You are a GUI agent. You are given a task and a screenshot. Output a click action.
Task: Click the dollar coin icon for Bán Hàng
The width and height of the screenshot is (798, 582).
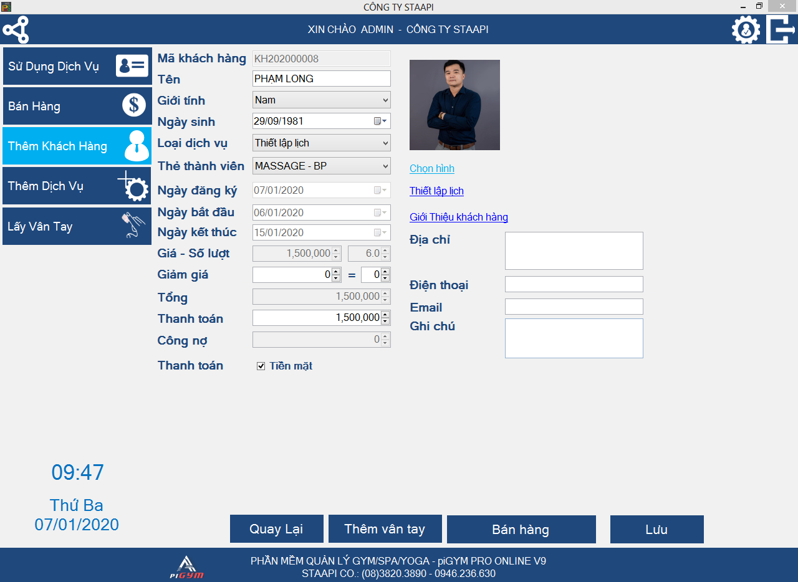pyautogui.click(x=133, y=105)
